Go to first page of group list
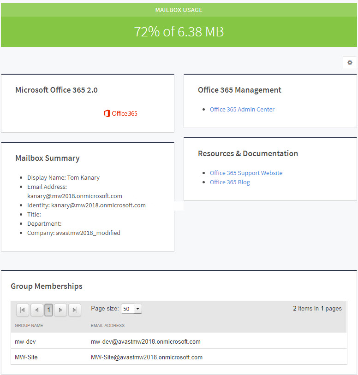 (x=23, y=310)
